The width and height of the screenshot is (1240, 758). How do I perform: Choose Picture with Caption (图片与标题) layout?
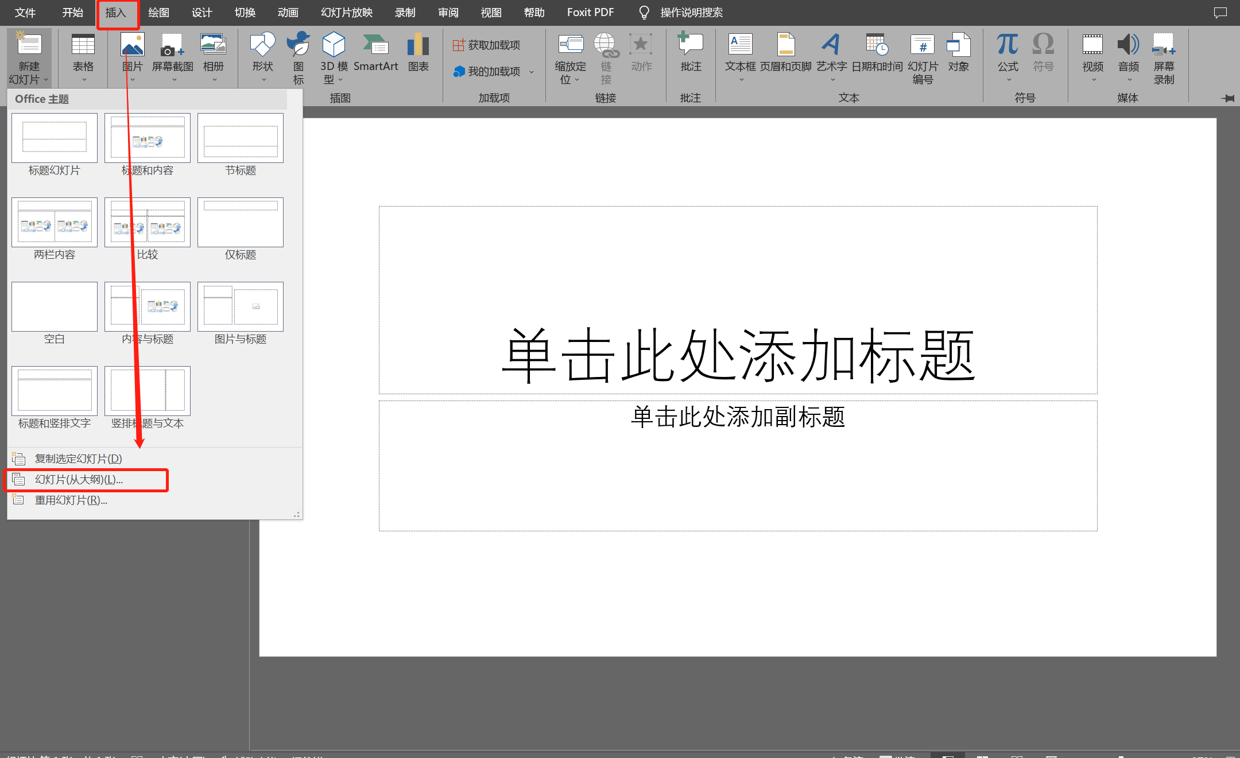pos(241,313)
